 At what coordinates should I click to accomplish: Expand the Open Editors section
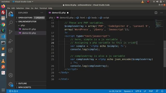[25, 18]
